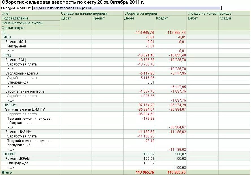251x175 pixels.
Task: Click debit value -10 735,78 for Ремонт РСЦ
Action: coord(146,60)
